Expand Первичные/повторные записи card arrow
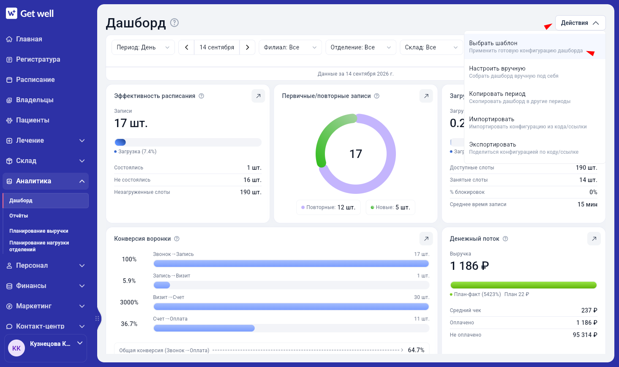 [426, 96]
